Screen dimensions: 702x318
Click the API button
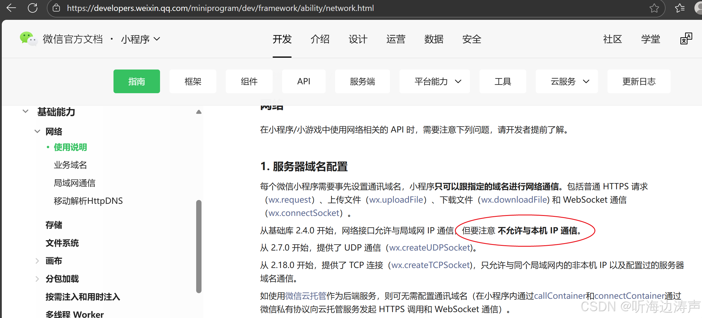tap(304, 81)
